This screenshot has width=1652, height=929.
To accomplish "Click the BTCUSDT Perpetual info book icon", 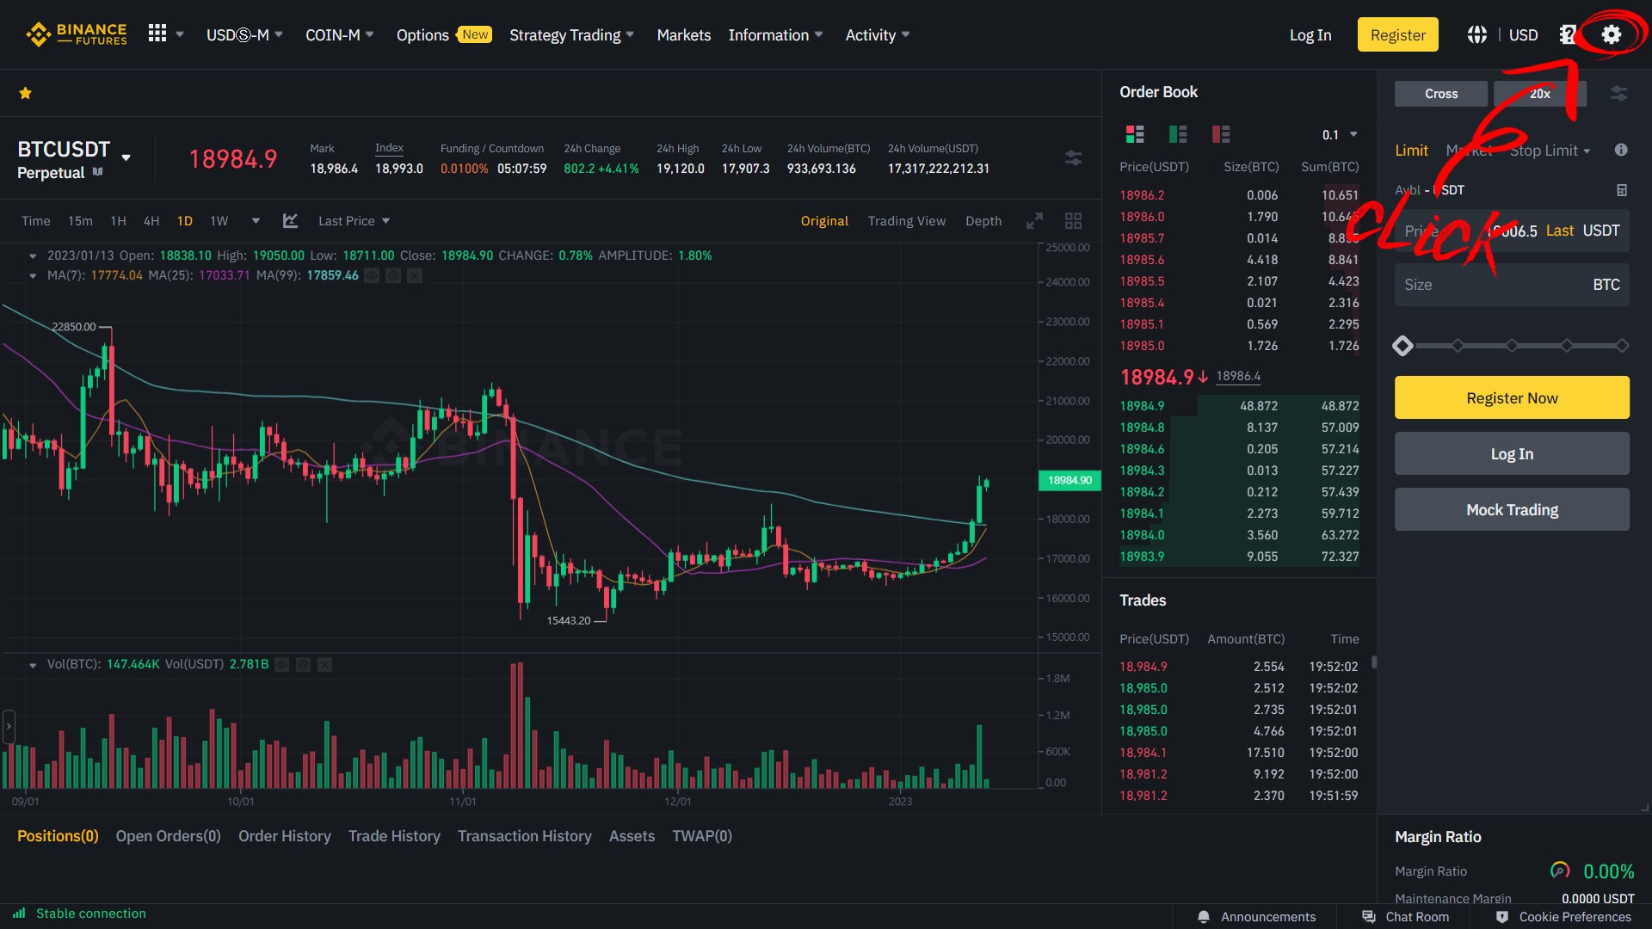I will coord(97,172).
